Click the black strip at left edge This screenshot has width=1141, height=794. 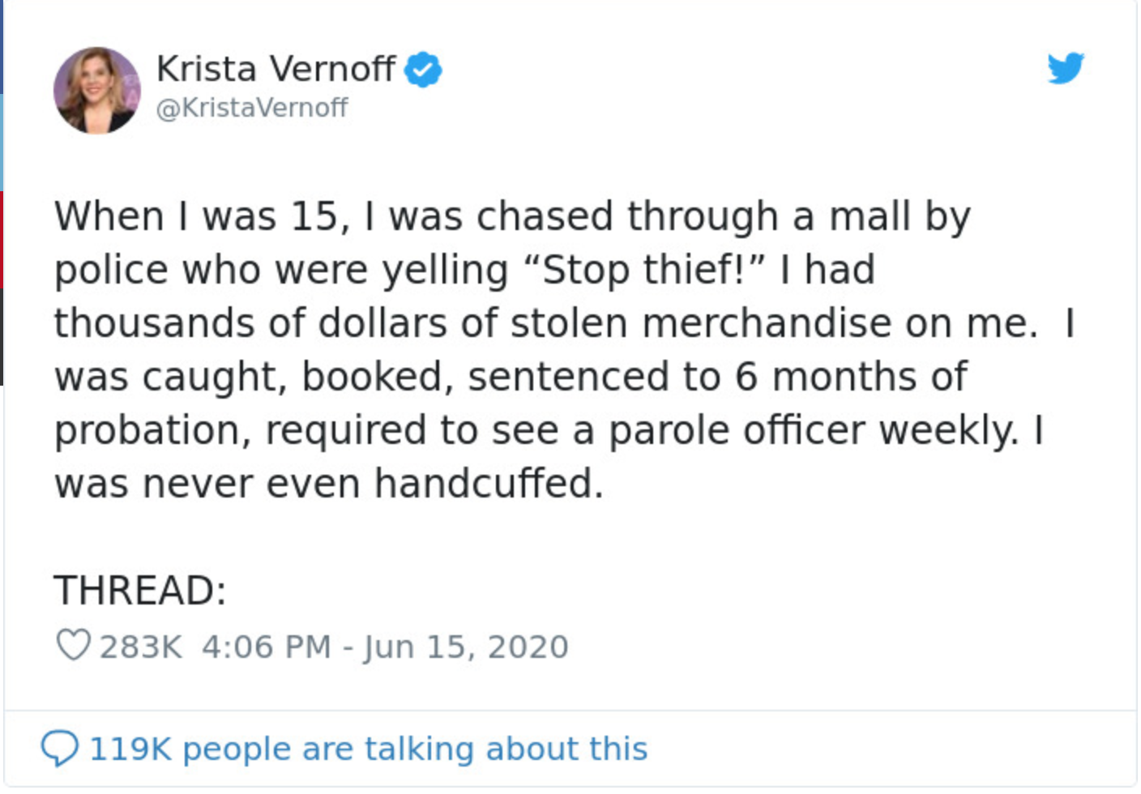coord(2,336)
